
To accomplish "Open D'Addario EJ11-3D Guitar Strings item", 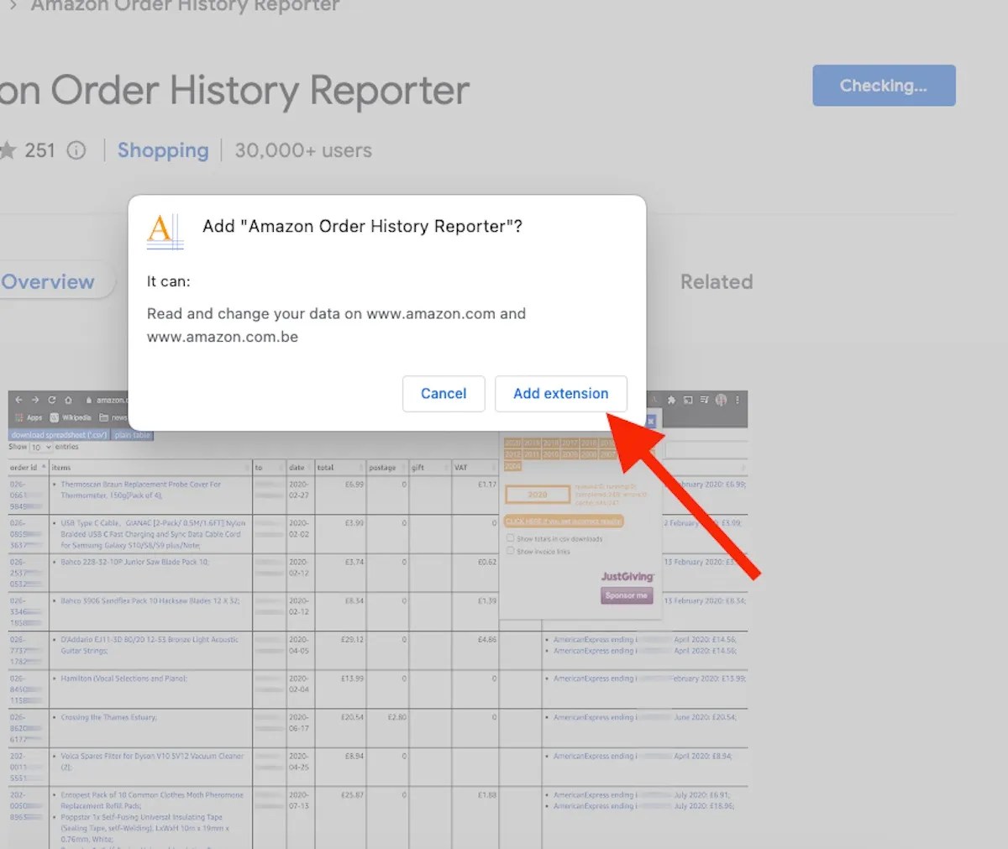I will click(x=150, y=645).
